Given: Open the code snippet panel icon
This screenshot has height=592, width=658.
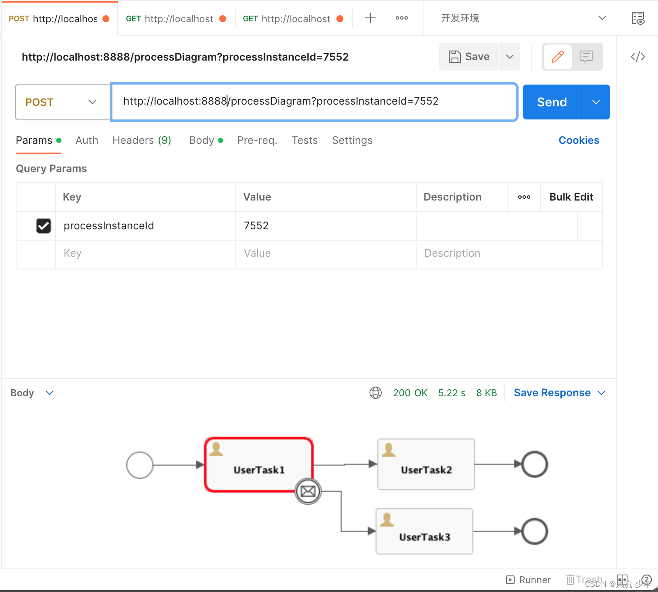Looking at the screenshot, I should tap(638, 57).
